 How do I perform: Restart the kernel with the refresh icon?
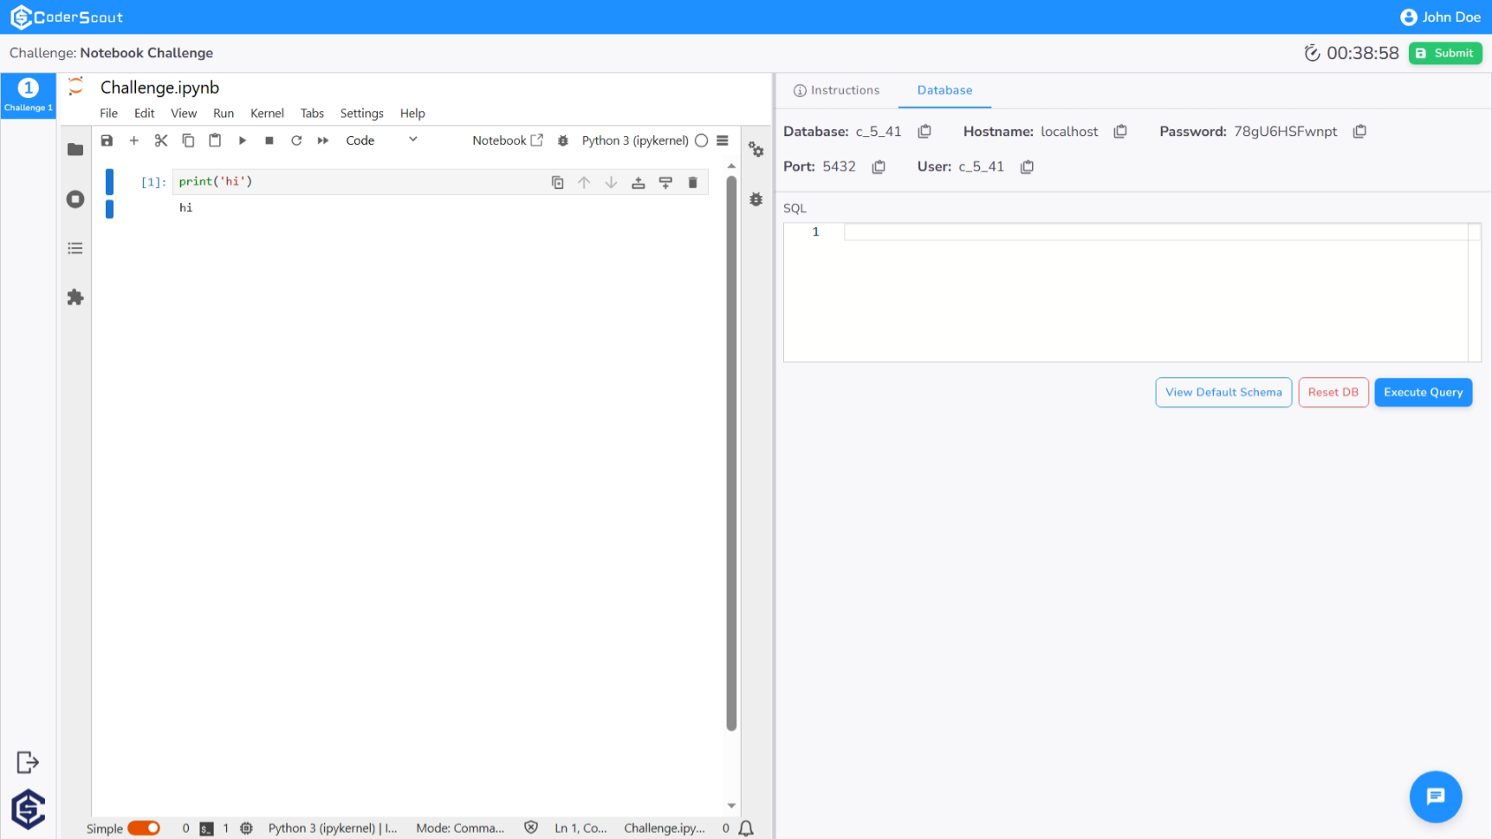point(296,140)
